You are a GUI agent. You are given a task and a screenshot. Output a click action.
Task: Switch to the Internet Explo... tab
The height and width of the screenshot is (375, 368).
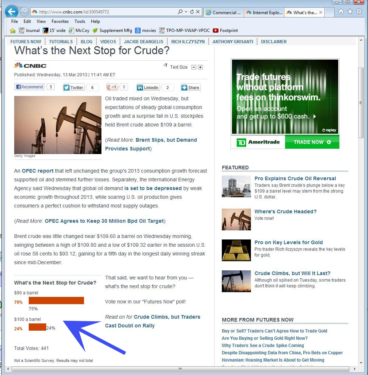click(264, 12)
